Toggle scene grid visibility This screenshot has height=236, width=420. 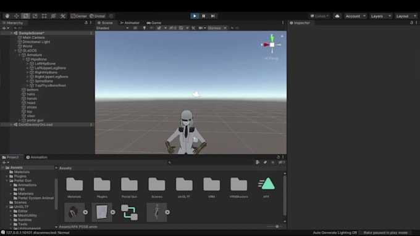coord(182,28)
